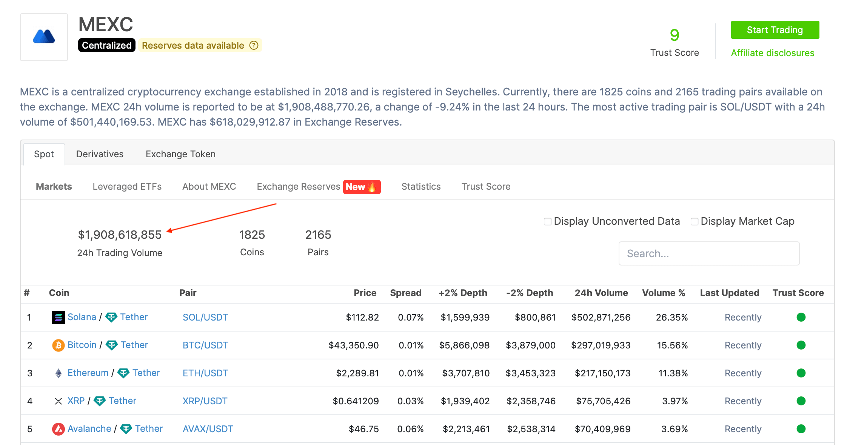
Task: Click the green trust score dot for BTC/USDT
Action: pyautogui.click(x=801, y=345)
